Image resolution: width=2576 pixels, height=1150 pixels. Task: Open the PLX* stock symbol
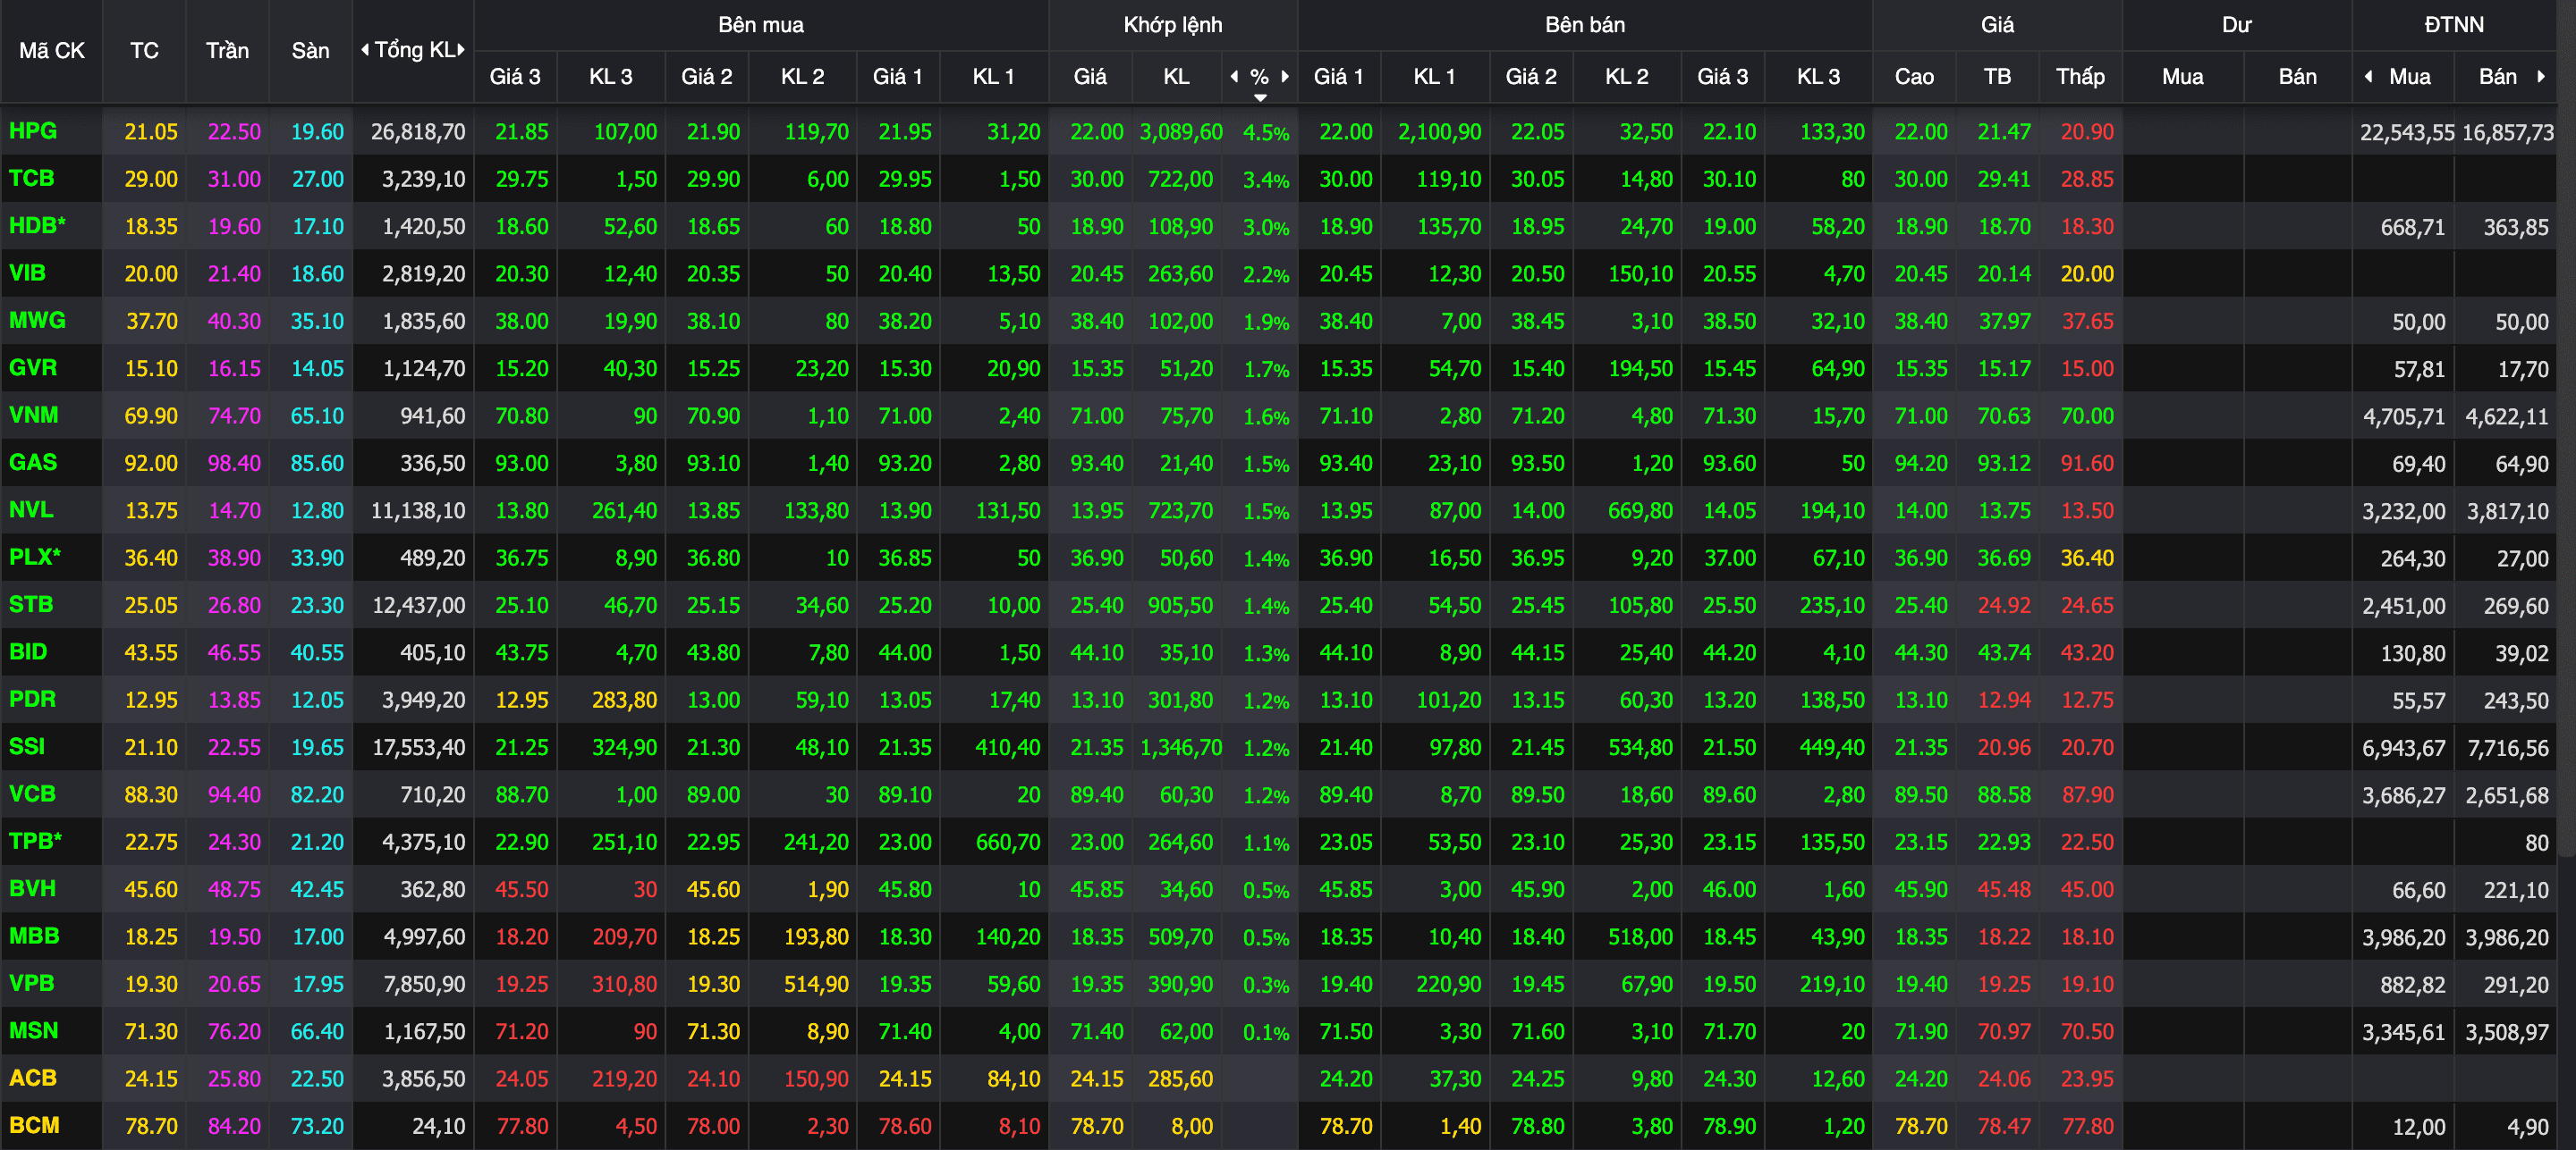(x=35, y=558)
